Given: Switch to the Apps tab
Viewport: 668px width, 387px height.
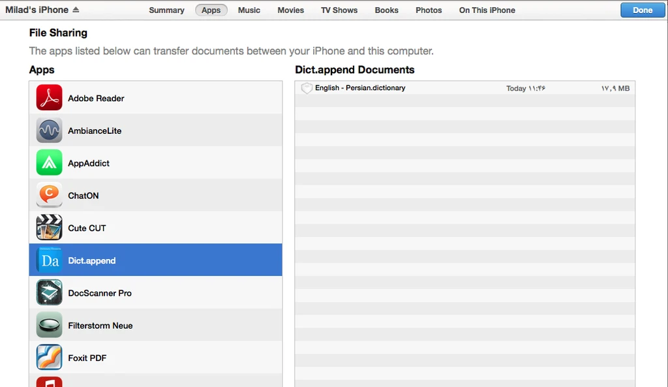Looking at the screenshot, I should pyautogui.click(x=211, y=10).
